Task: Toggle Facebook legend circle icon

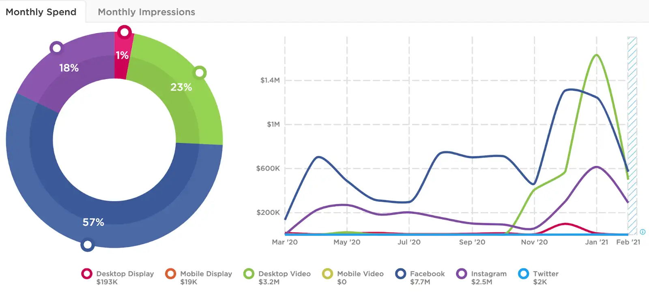Action: [401, 274]
